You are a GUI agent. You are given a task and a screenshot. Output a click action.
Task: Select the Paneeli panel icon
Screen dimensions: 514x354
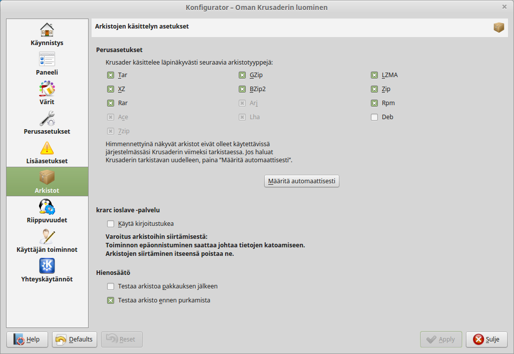pos(47,60)
